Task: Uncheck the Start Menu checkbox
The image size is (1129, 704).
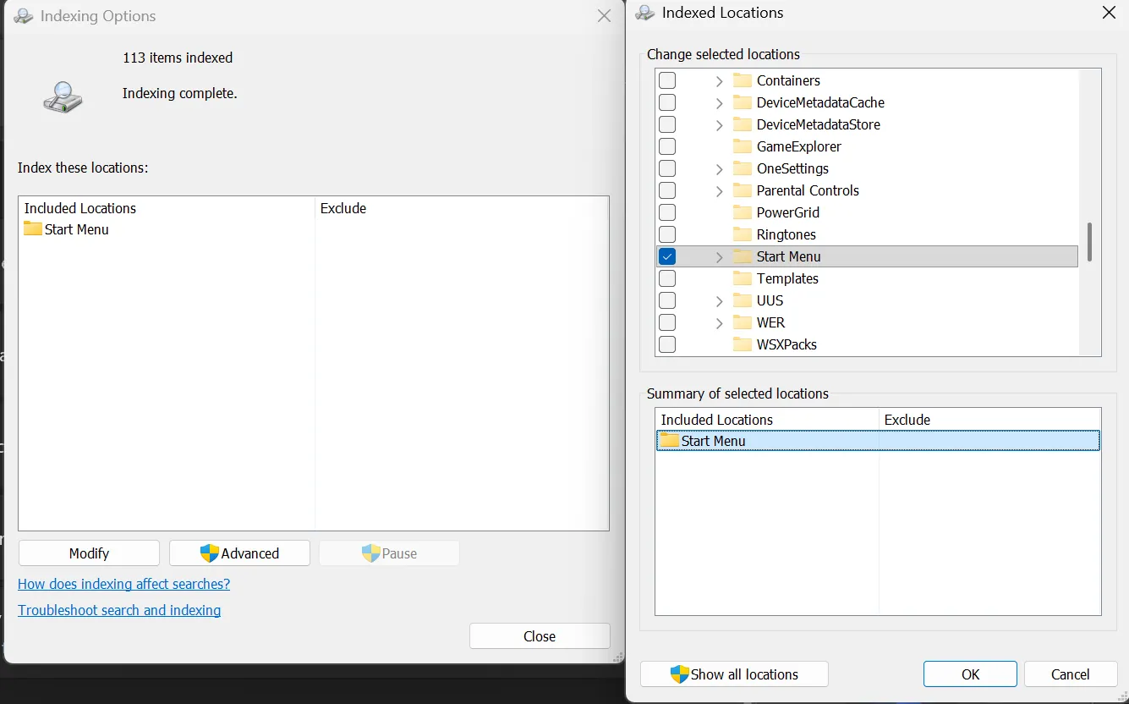Action: (x=667, y=256)
